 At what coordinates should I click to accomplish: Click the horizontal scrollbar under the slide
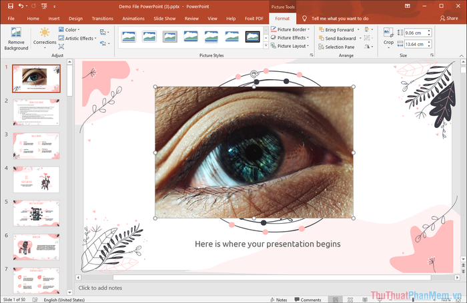pos(272,278)
